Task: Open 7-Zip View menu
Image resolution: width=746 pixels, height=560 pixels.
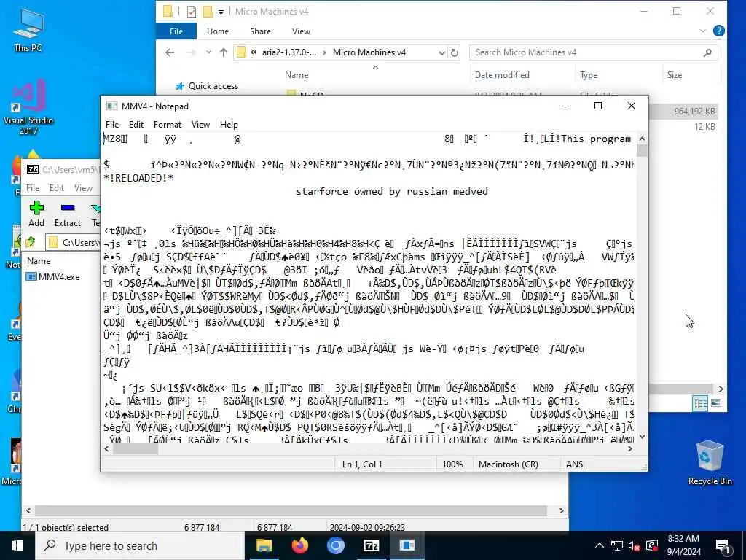Action: click(83, 188)
